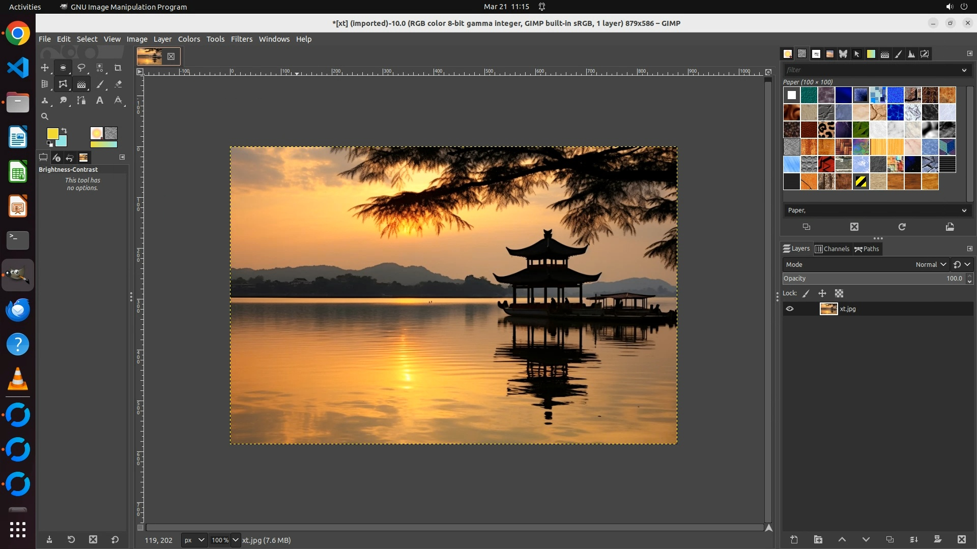Click swap foreground and background colors arrow

[64, 131]
